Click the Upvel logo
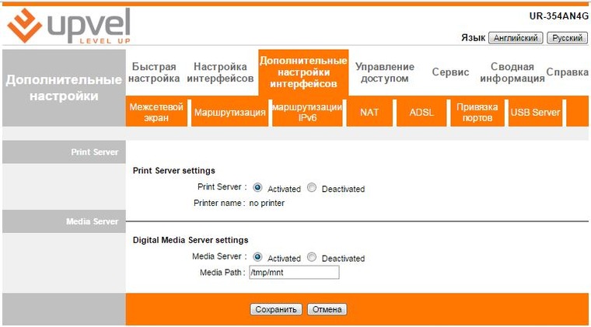The image size is (591, 327). pyautogui.click(x=68, y=26)
